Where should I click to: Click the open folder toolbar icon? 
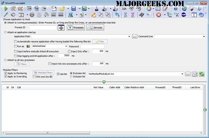(x=62, y=9)
